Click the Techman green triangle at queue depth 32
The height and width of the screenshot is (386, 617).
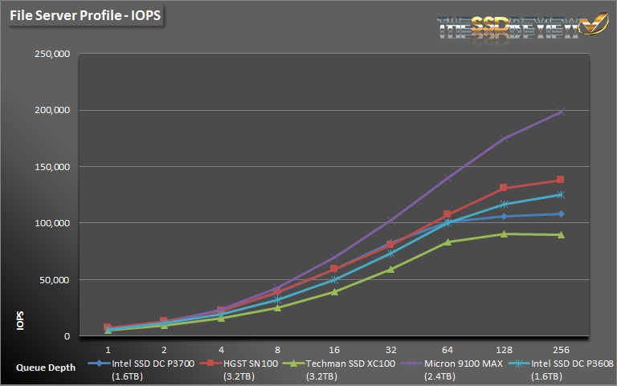[390, 270]
